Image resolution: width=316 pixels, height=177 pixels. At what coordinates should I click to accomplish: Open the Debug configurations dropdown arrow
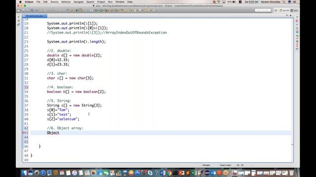[98, 10]
